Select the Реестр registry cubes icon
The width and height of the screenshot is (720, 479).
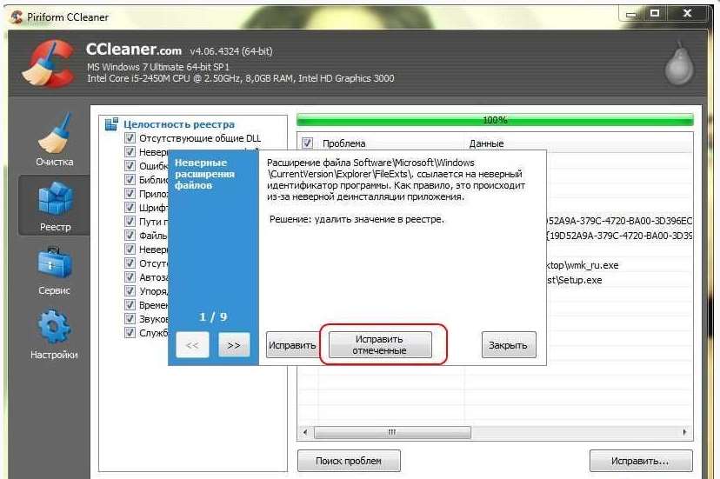tap(54, 200)
